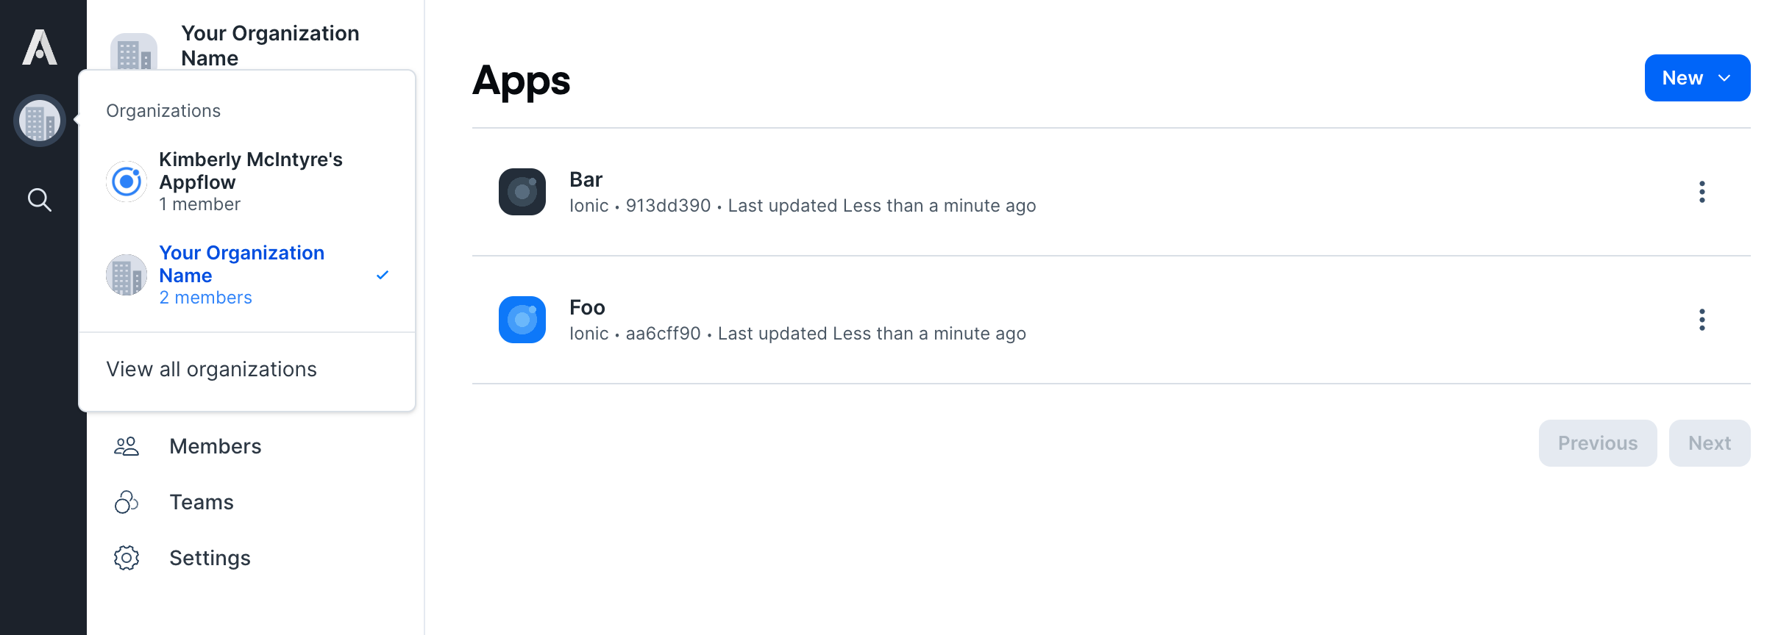Click the Settings gear icon
1792x635 pixels.
click(127, 558)
